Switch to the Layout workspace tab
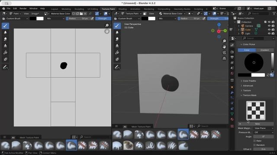277x155 pixels. tap(55, 9)
